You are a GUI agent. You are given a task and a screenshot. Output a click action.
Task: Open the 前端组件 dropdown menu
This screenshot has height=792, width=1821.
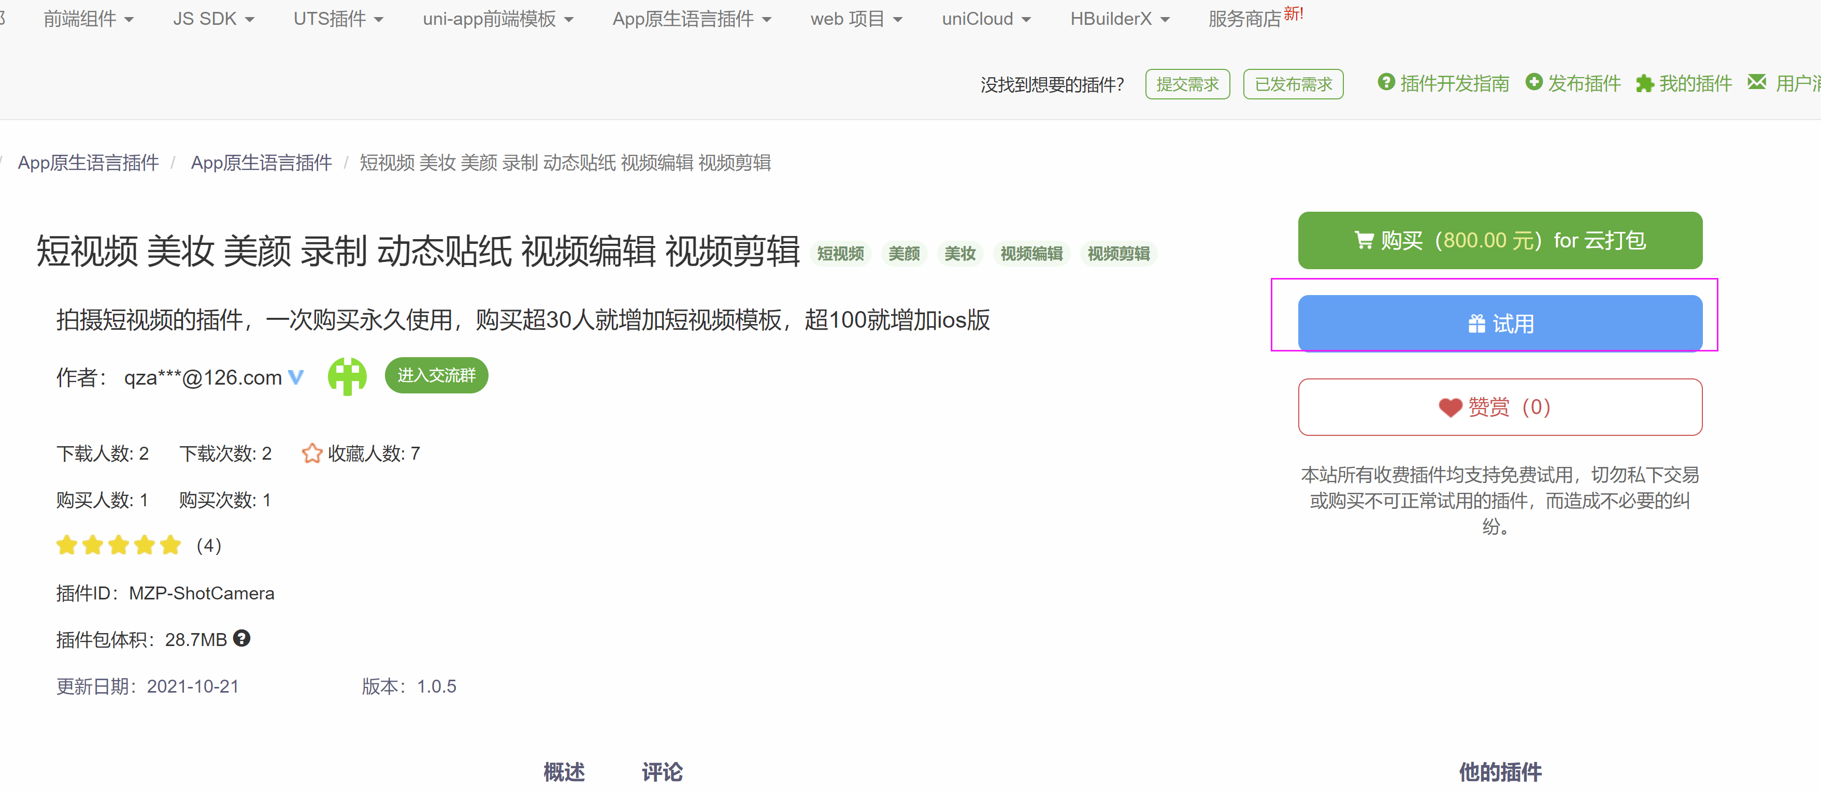click(89, 19)
